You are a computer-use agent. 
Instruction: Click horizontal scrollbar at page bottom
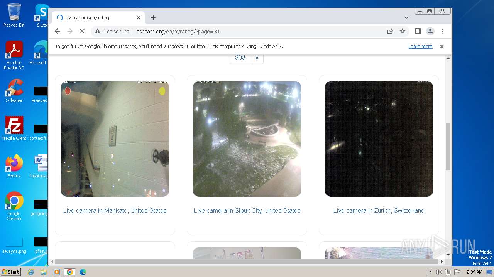pos(247,262)
